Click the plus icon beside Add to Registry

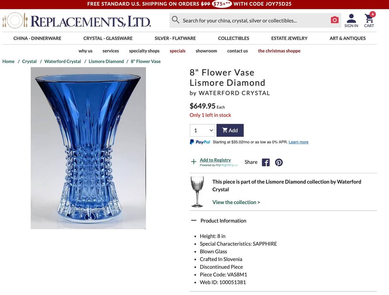(194, 162)
